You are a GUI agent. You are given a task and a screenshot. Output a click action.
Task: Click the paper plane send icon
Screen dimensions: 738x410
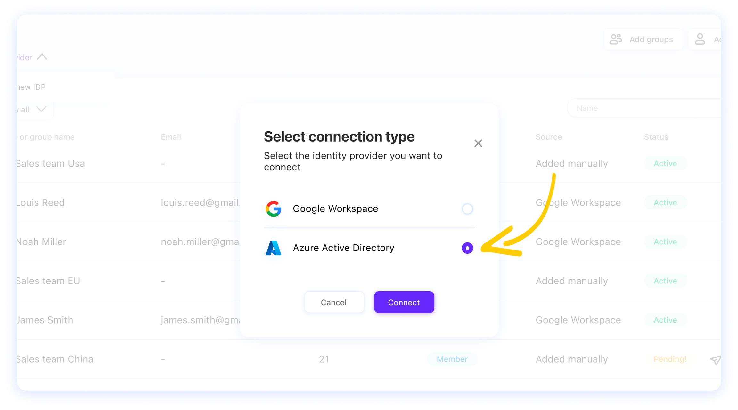(x=715, y=360)
